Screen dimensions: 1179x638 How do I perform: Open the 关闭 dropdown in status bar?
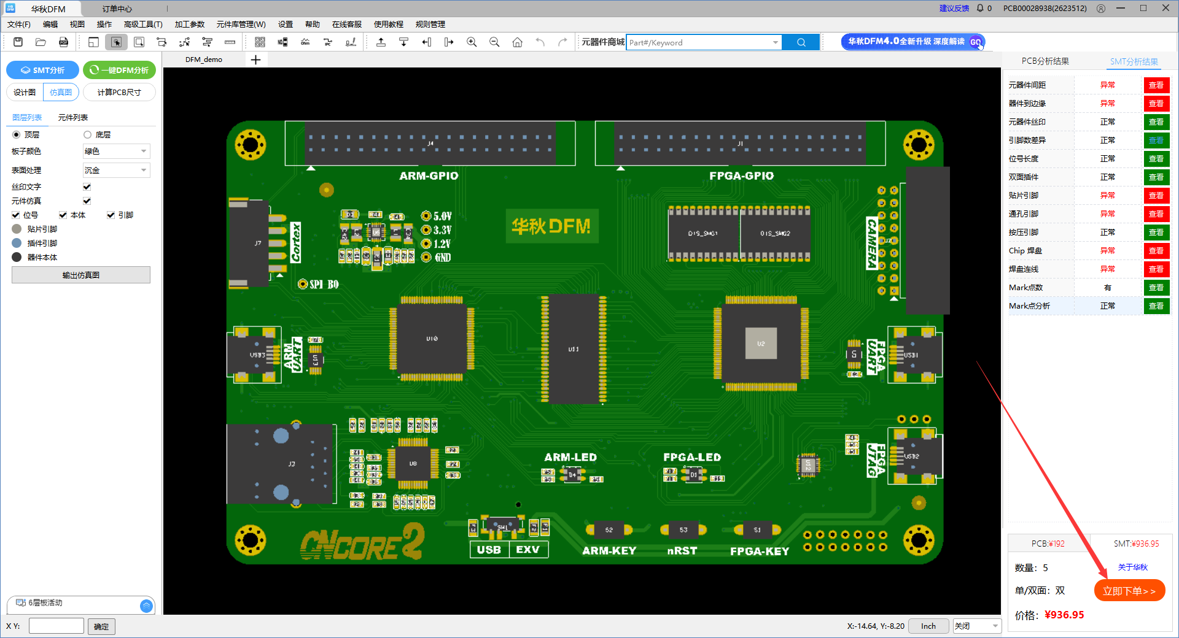pos(976,626)
